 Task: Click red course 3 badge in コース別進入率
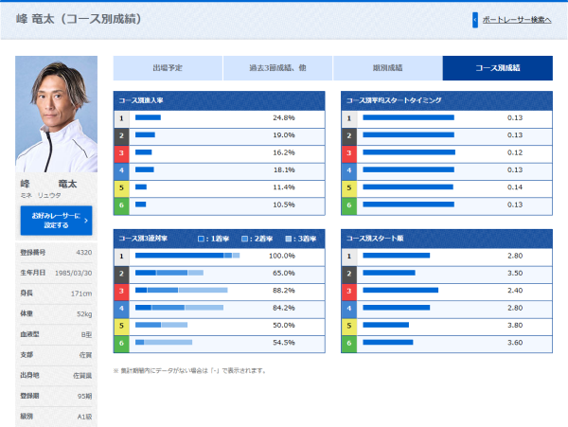tap(122, 152)
